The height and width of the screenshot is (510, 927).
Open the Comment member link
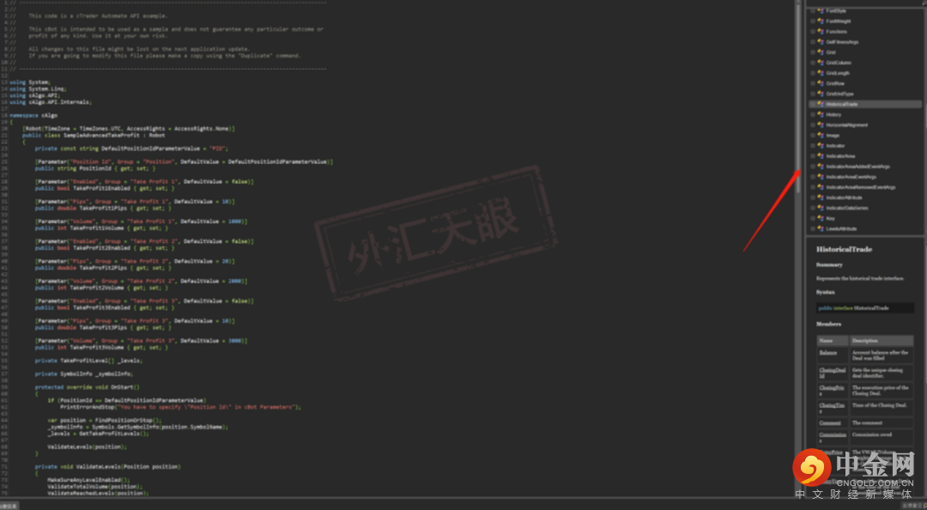[829, 423]
